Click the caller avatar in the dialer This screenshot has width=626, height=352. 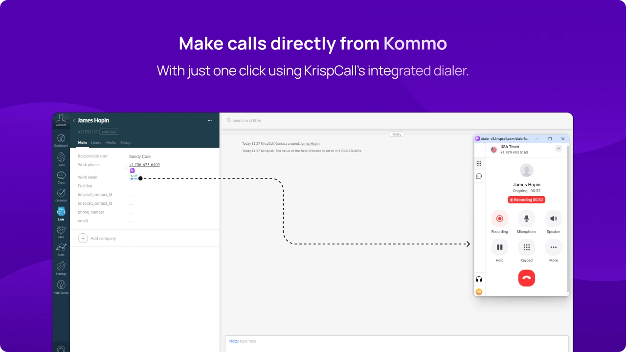(527, 170)
